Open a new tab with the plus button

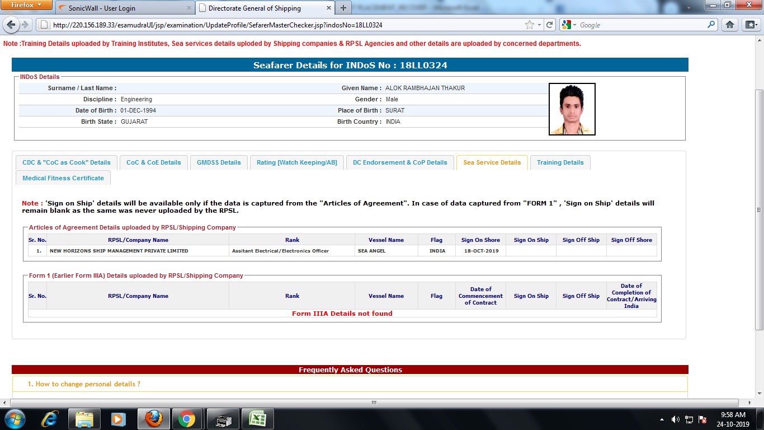click(x=343, y=8)
